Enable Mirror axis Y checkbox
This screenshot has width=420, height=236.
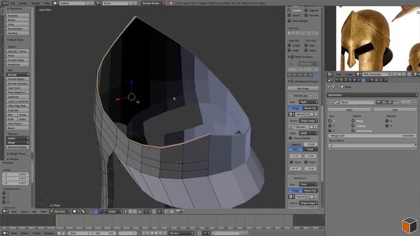(329, 125)
